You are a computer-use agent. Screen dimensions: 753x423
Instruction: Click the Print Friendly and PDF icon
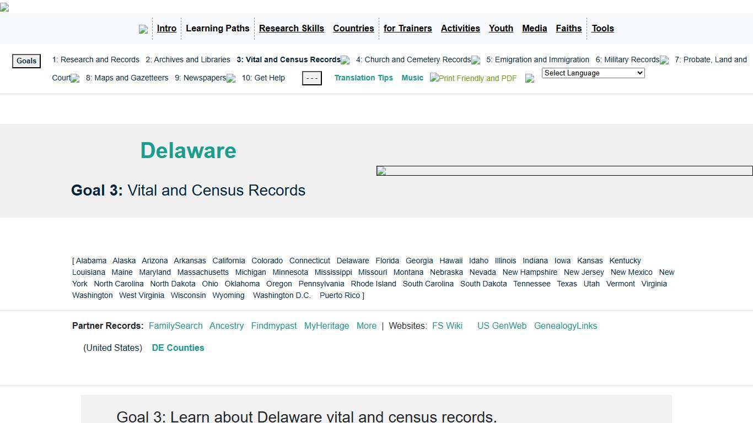(x=473, y=78)
